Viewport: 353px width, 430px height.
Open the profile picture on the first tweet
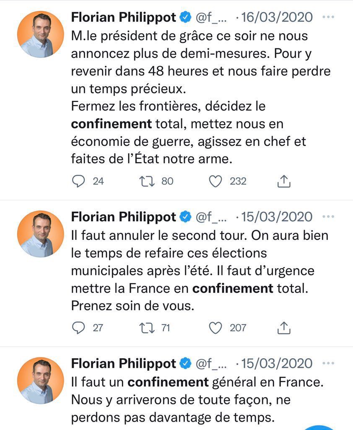[x=40, y=34]
